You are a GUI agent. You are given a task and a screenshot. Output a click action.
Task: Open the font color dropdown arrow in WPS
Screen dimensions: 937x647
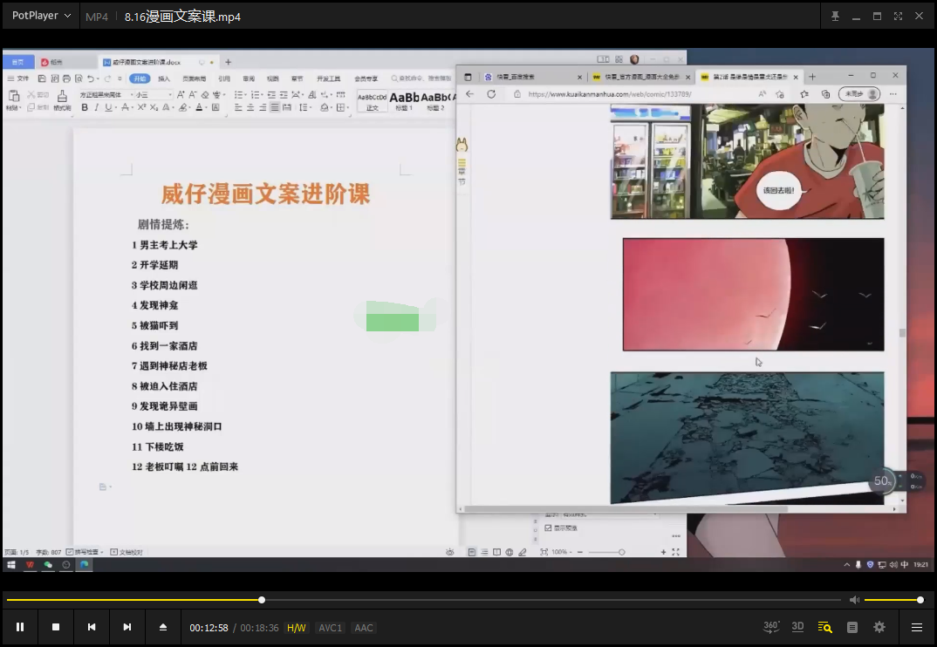pos(206,108)
